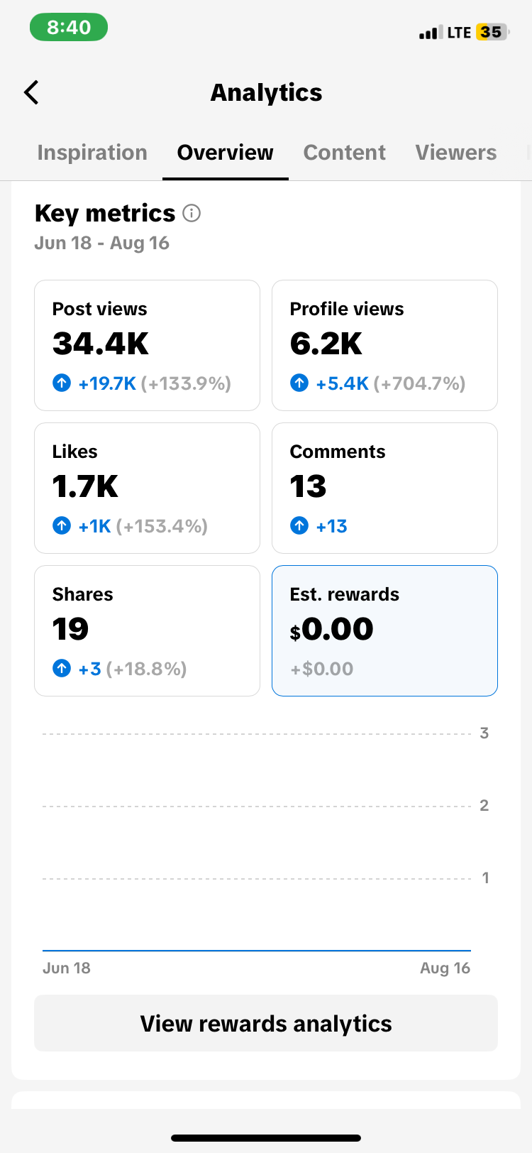This screenshot has height=1153, width=532.
Task: Open the Content tab
Action: (344, 153)
